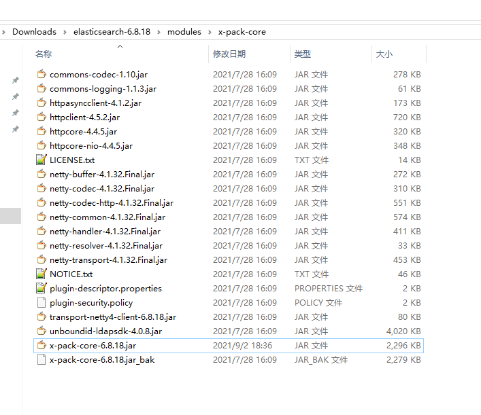481x415 pixels.
Task: Select the LICENSE.txt file icon
Action: (42, 160)
